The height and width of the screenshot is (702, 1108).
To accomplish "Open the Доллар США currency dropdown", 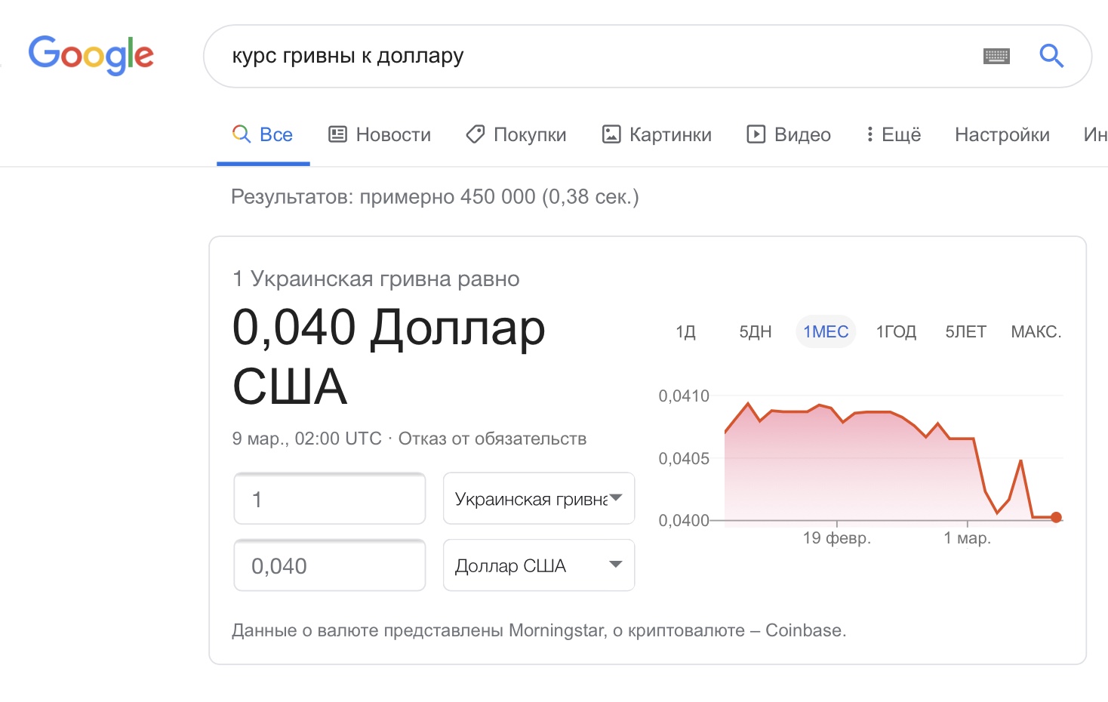I will pyautogui.click(x=539, y=565).
